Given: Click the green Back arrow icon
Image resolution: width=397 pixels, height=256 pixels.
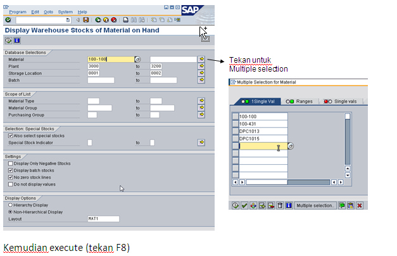Looking at the screenshot, I should [97, 20].
